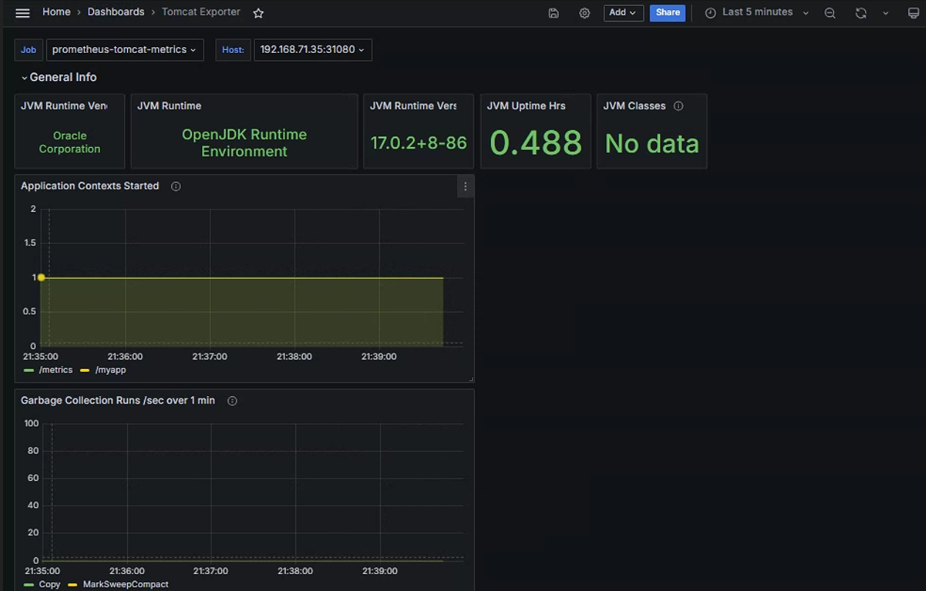
Task: Open the Host 192.168.71.35:31080 dropdown
Action: 313,49
